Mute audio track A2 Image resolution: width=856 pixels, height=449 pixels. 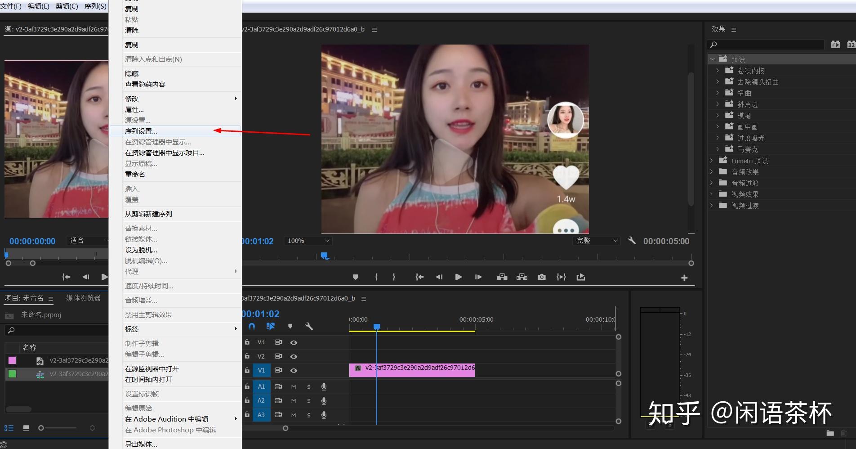pos(294,401)
